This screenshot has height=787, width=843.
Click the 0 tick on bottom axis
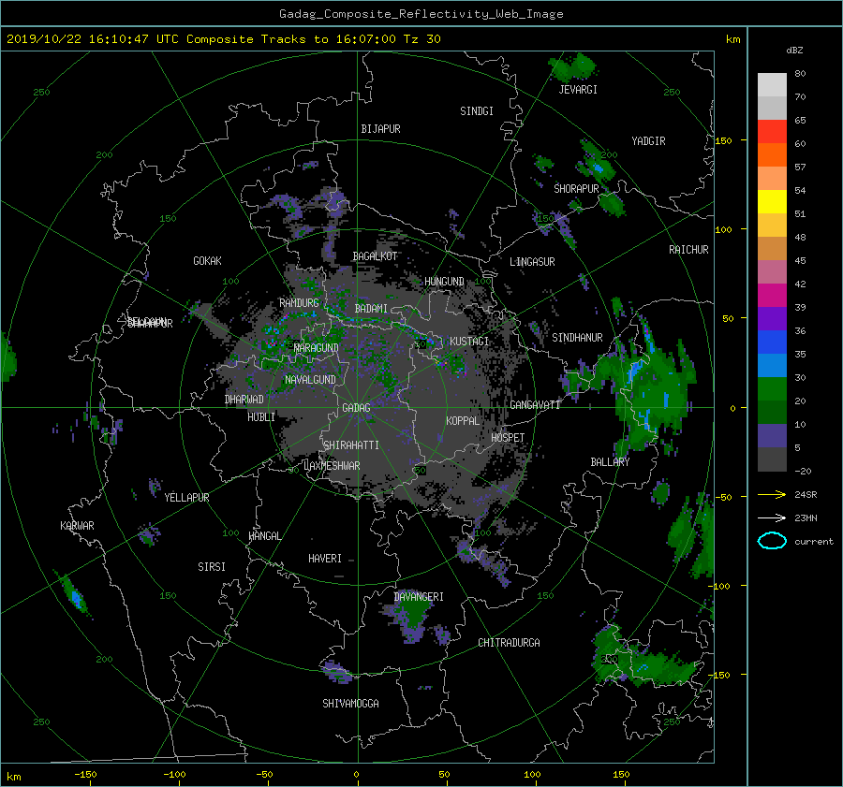click(x=356, y=775)
